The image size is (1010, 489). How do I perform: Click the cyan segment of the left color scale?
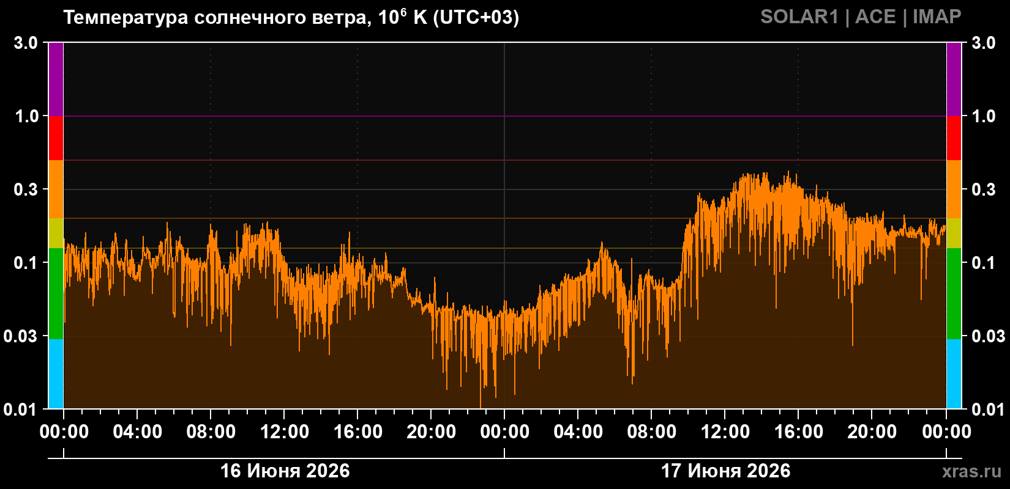pos(56,373)
